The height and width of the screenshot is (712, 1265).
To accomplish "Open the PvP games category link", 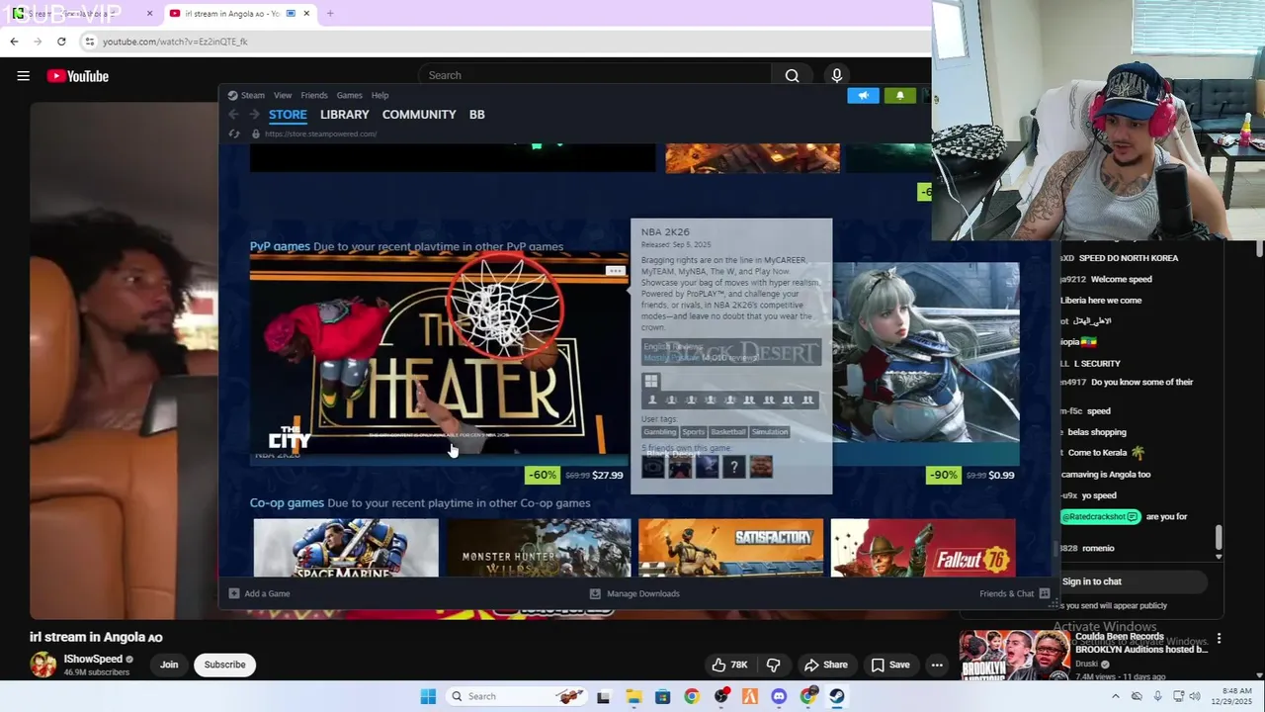I will point(280,246).
